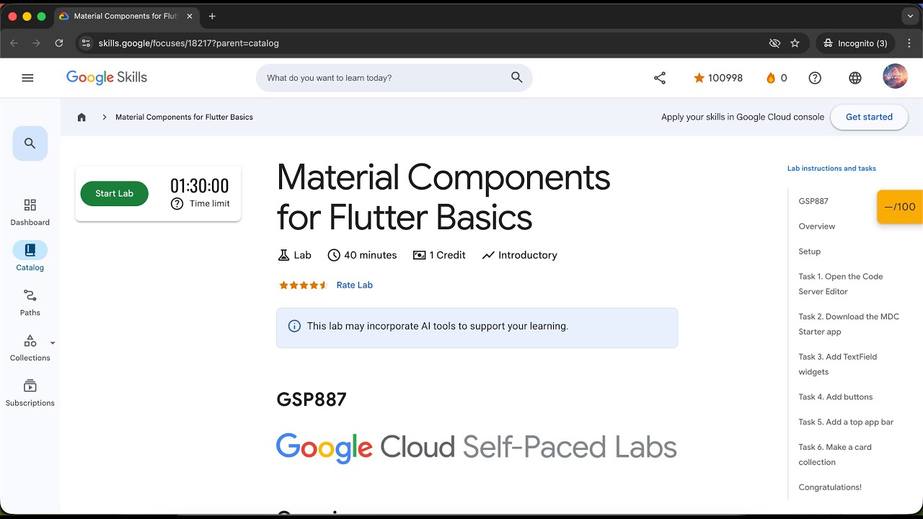Open Catalog from the sidebar
Image resolution: width=923 pixels, height=519 pixels.
pos(30,257)
